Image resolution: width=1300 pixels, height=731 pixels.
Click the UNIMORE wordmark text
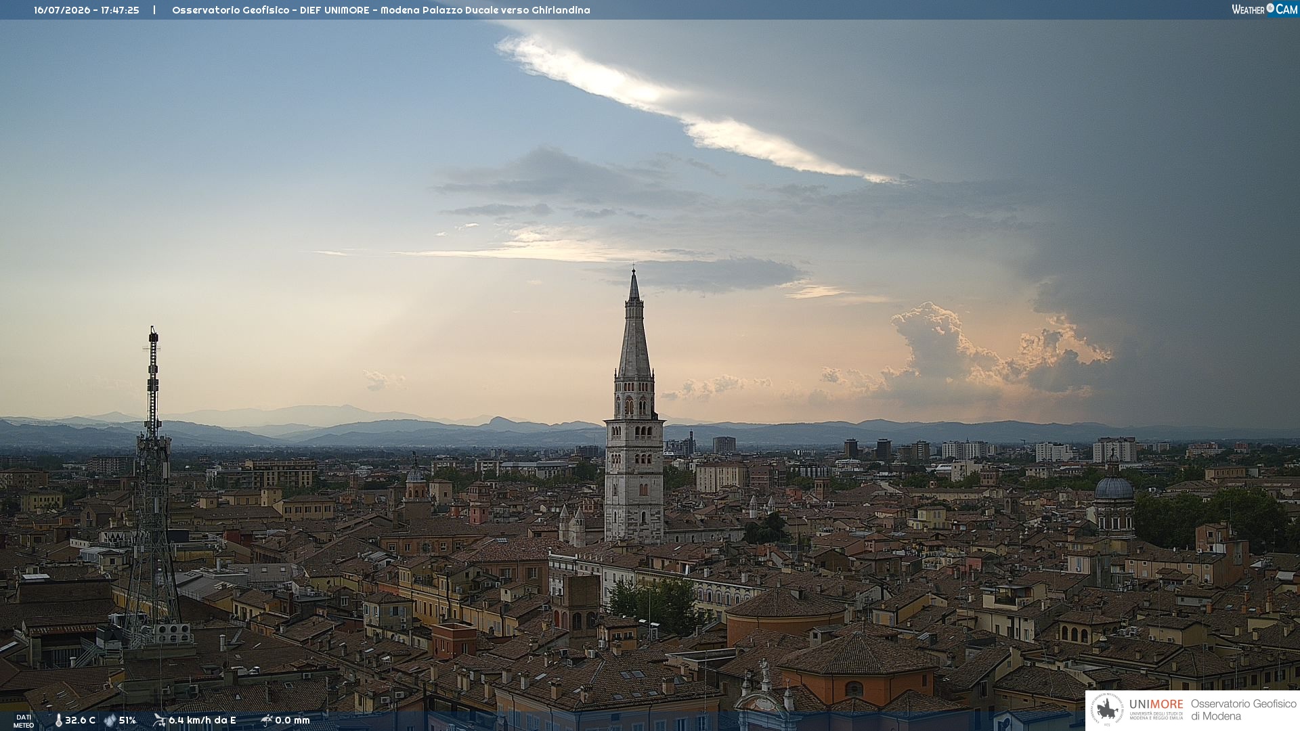[1156, 705]
